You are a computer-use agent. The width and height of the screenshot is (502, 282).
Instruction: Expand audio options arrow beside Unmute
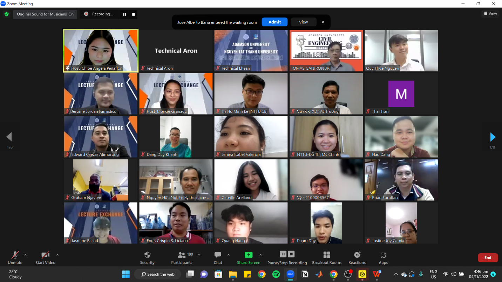(25, 255)
